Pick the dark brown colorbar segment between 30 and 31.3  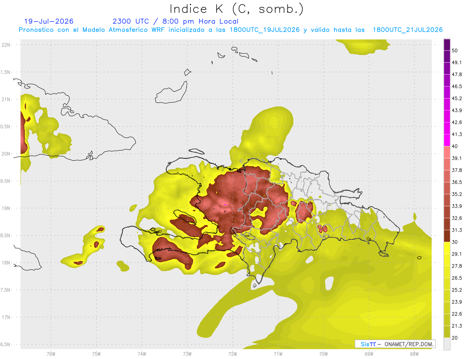pyautogui.click(x=447, y=236)
